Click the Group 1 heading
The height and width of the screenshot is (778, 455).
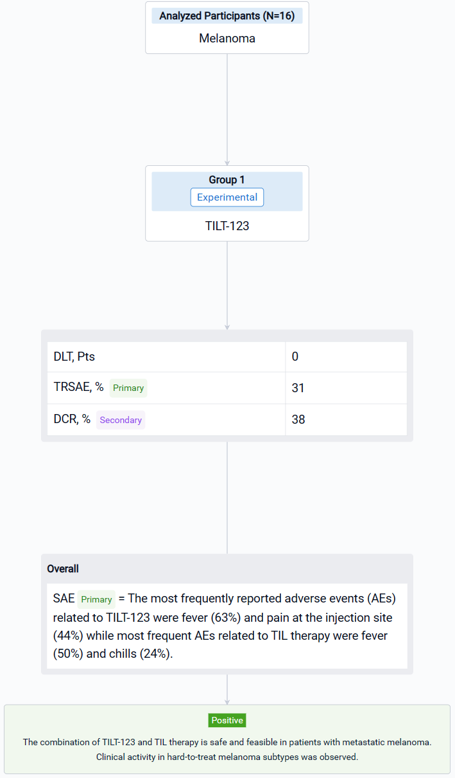click(x=227, y=180)
